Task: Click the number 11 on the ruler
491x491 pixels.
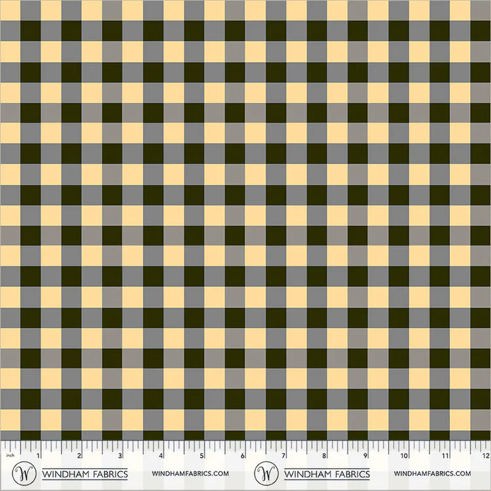Action: click(x=445, y=456)
